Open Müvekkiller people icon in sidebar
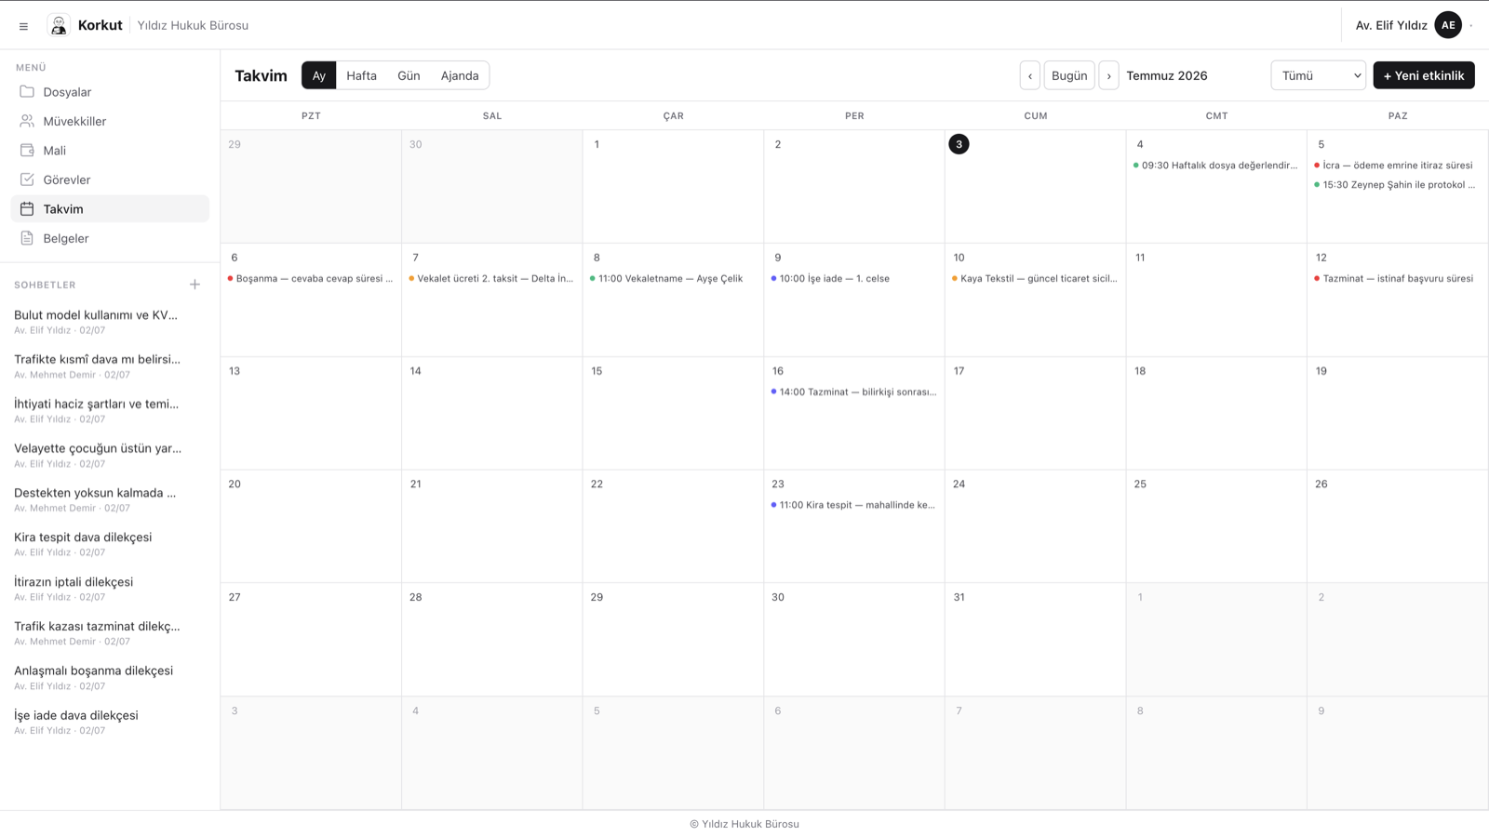 [x=27, y=121]
